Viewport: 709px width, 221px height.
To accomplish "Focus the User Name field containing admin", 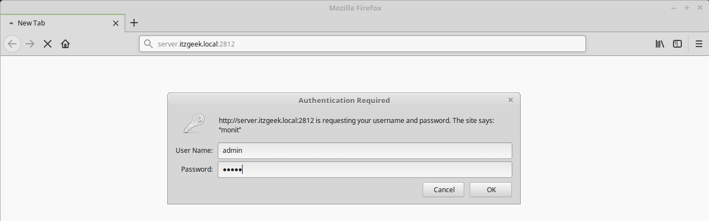I will [365, 151].
